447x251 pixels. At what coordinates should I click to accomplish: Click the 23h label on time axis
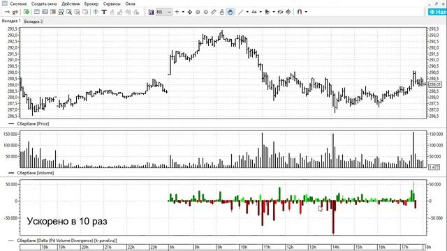[x=154, y=248]
